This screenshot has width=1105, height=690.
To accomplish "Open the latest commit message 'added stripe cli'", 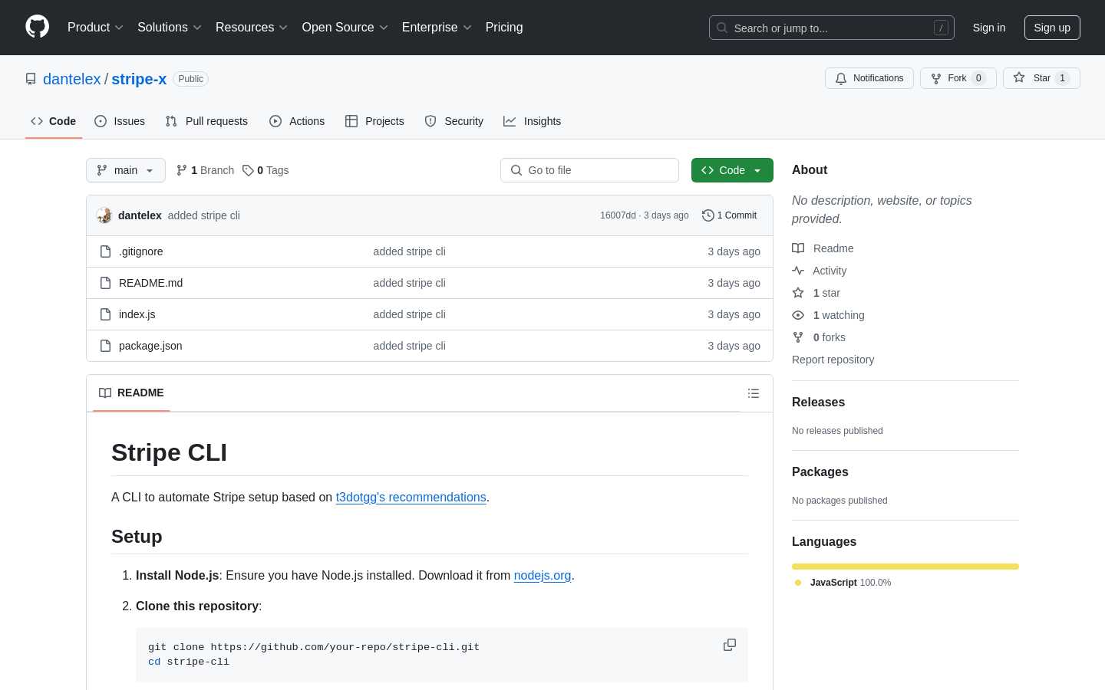I will tap(204, 215).
